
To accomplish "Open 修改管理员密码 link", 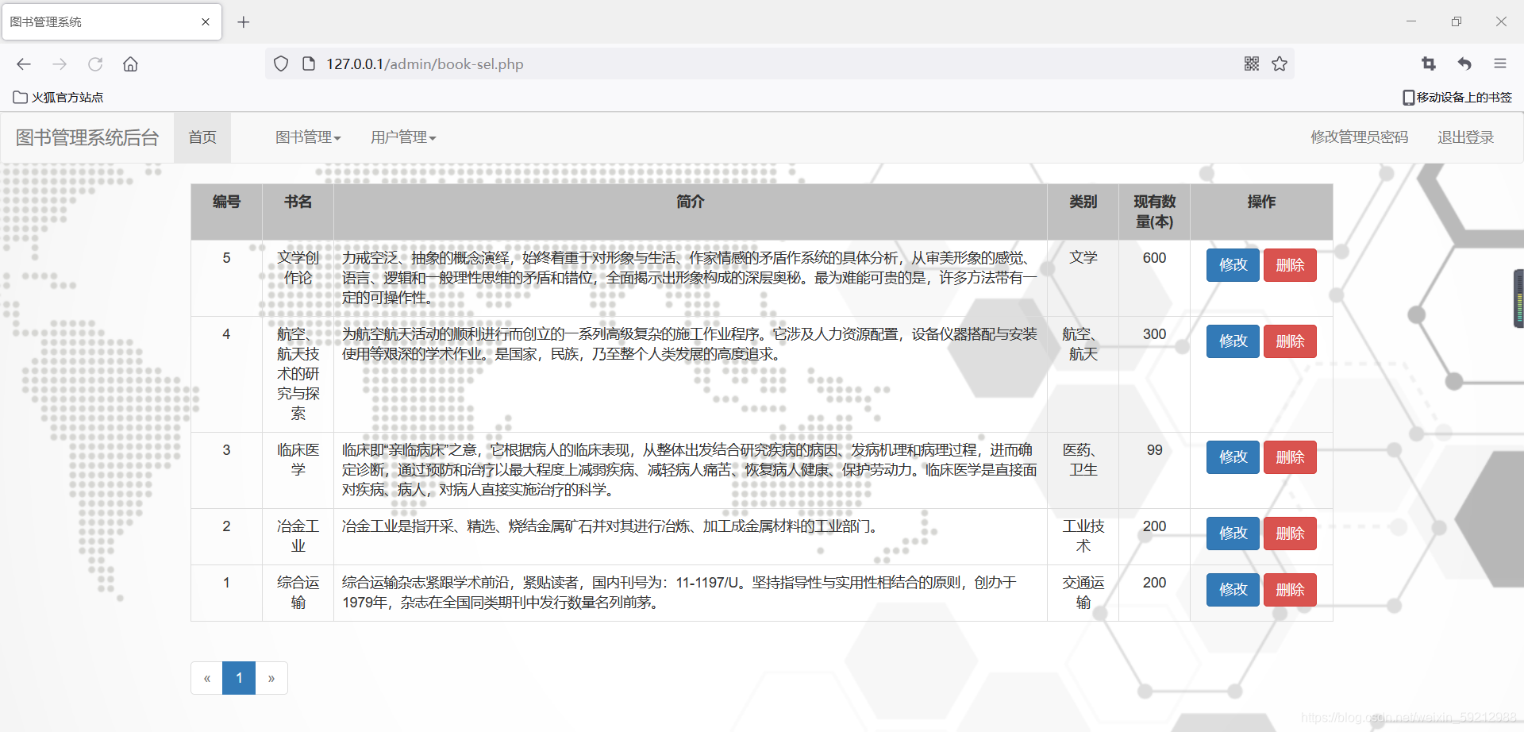I will (x=1359, y=137).
